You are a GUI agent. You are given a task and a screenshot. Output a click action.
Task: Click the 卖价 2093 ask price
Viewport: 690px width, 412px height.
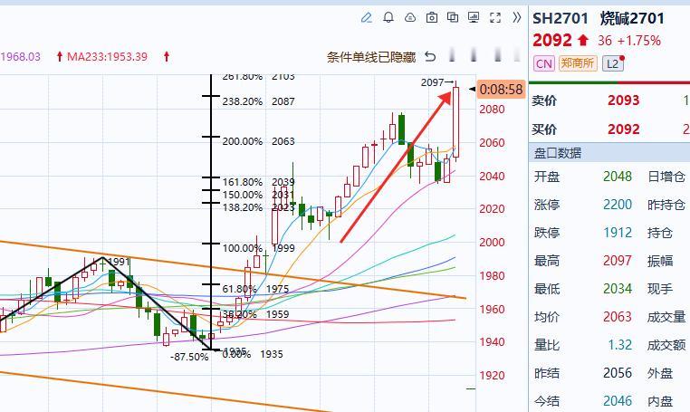coord(623,101)
